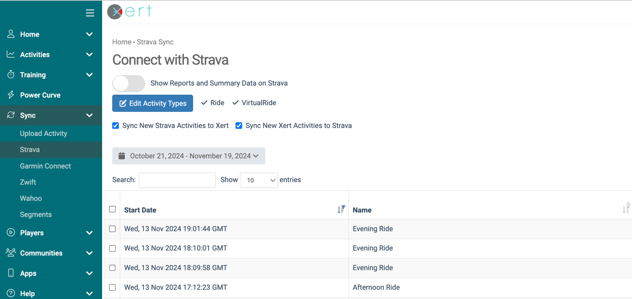Screen dimensions: 632x299
Task: Click the Search input field
Action: [177, 180]
